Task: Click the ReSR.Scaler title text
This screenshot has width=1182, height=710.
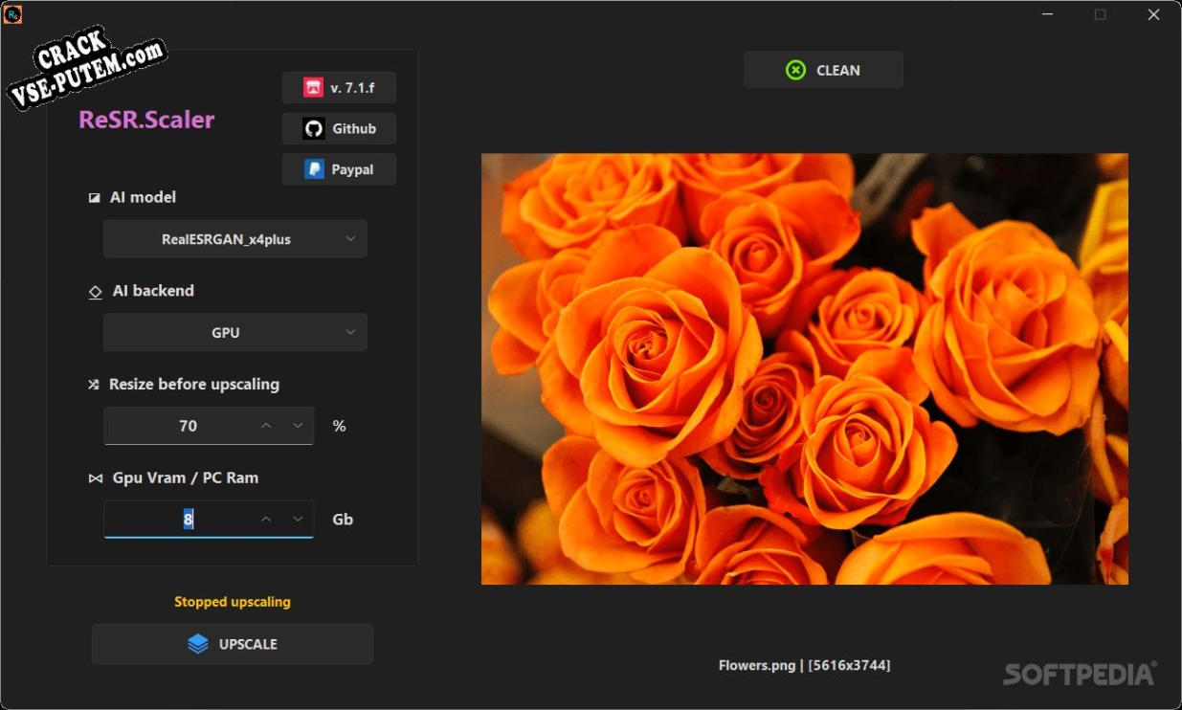Action: click(146, 120)
